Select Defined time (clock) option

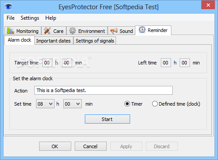coord(155,104)
